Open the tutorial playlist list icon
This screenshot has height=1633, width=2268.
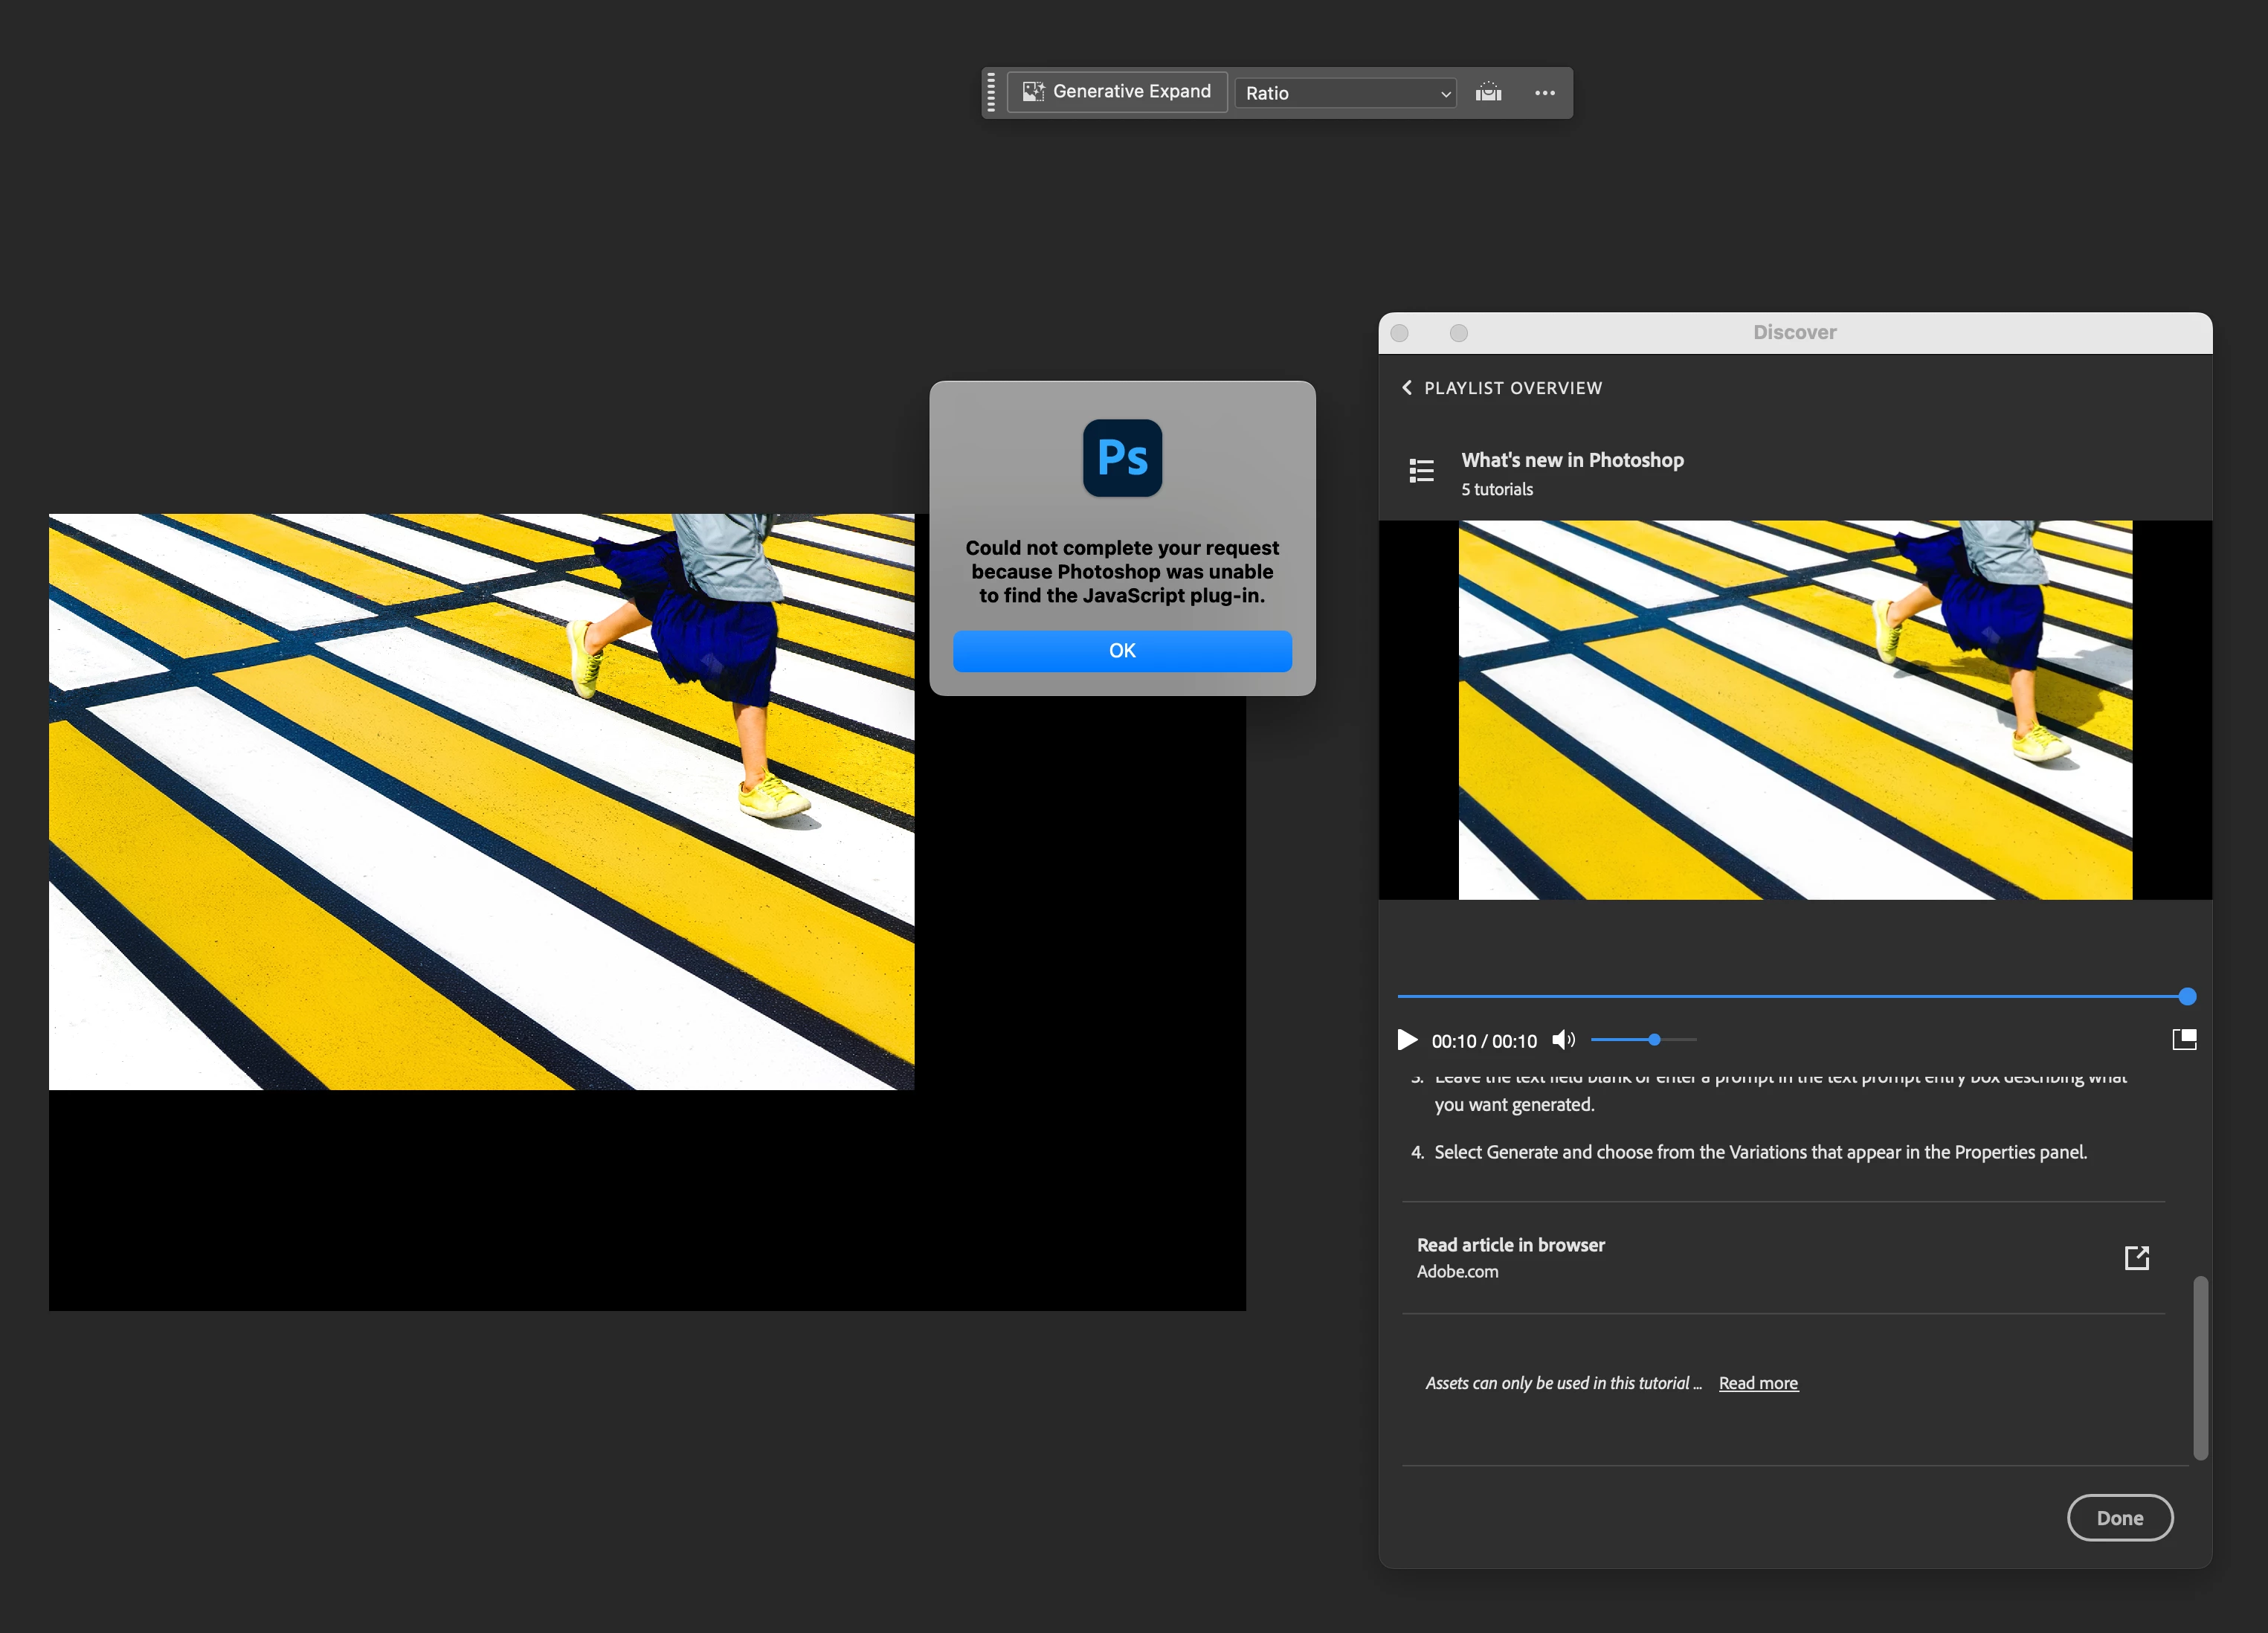(1421, 470)
